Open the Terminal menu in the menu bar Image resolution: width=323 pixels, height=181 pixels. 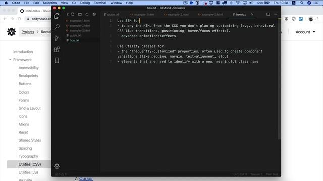(100, 3)
